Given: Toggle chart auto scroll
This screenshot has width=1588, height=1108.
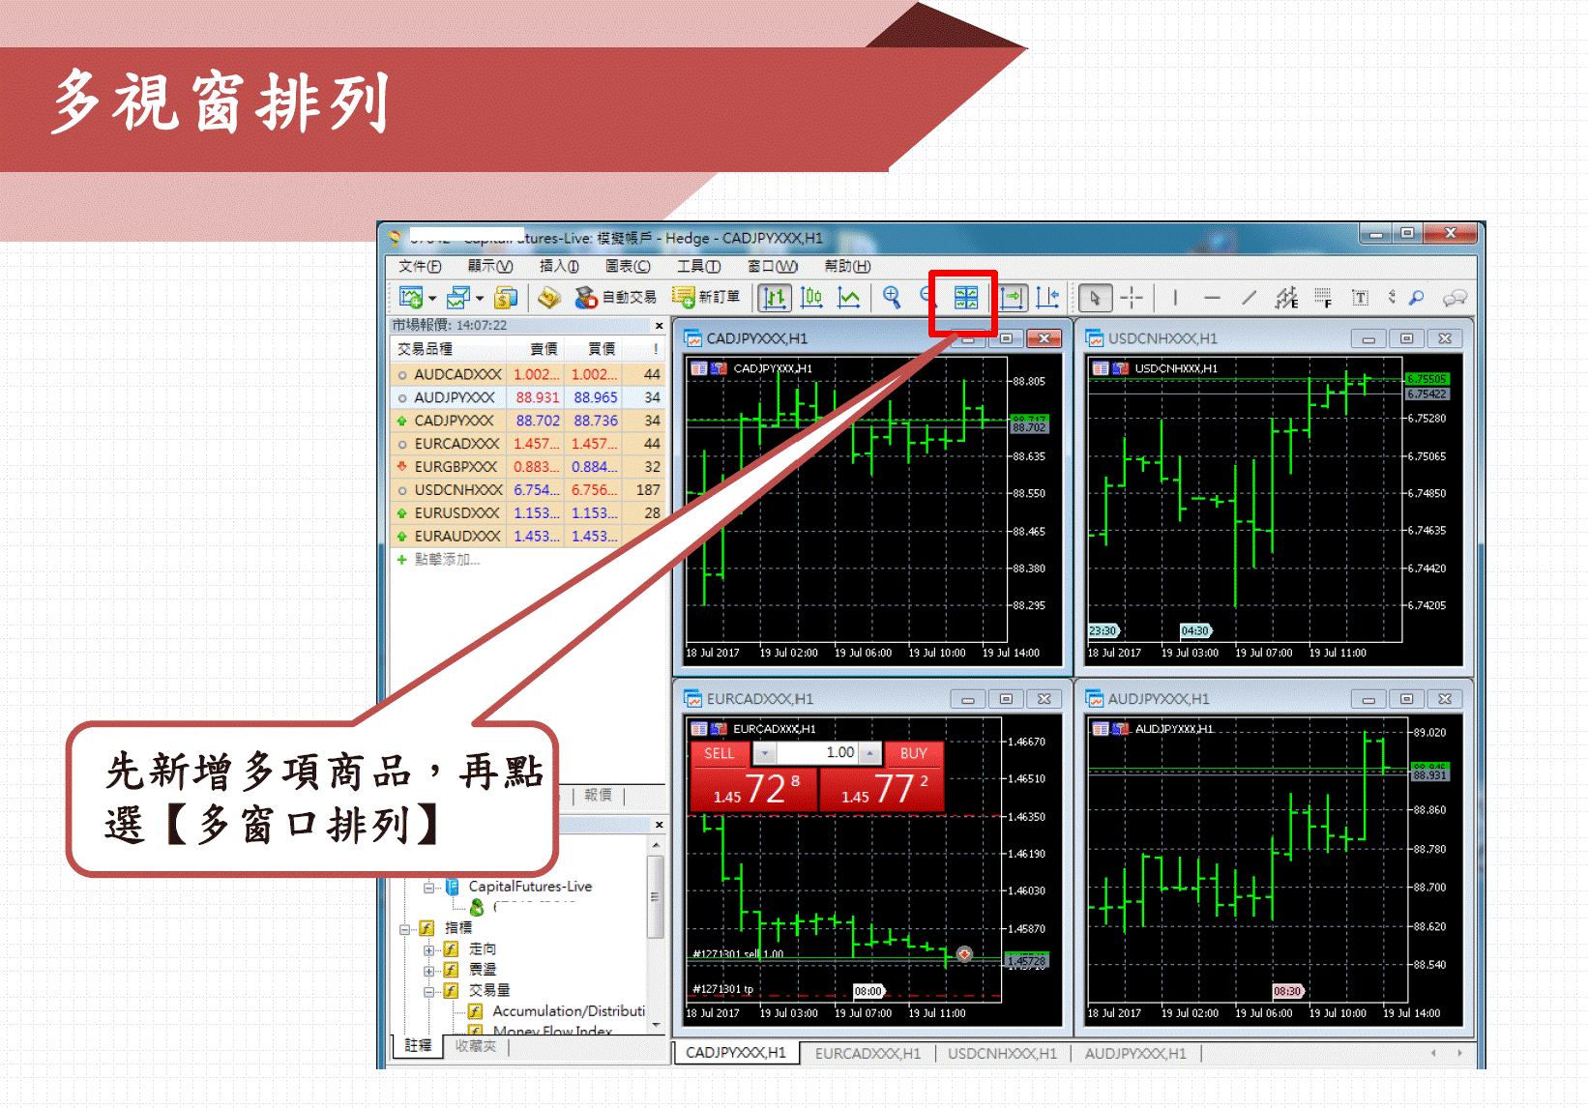Looking at the screenshot, I should click(x=1012, y=298).
